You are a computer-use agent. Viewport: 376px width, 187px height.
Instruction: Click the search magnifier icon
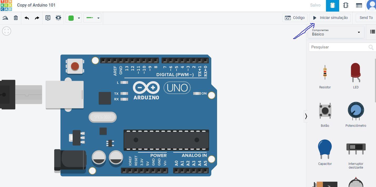(371, 47)
